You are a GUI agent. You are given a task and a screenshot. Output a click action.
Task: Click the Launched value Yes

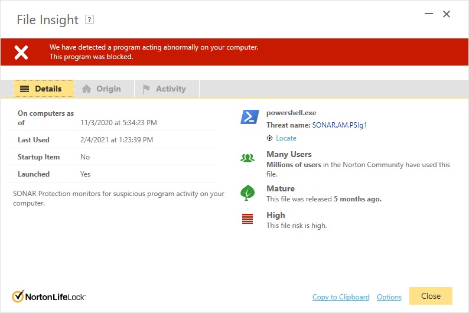pyautogui.click(x=85, y=174)
